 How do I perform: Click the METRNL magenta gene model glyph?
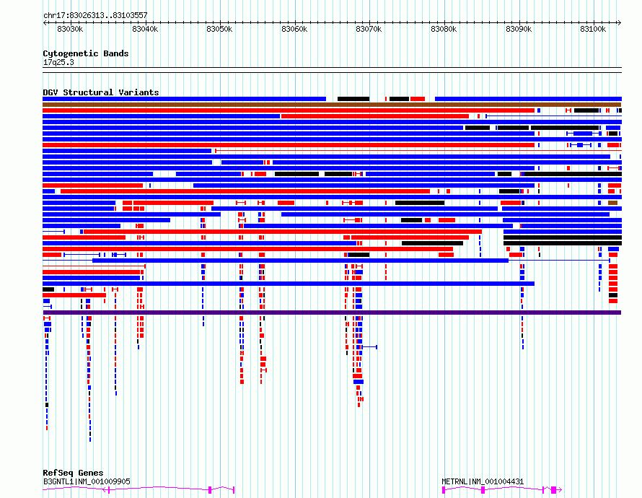pos(502,489)
